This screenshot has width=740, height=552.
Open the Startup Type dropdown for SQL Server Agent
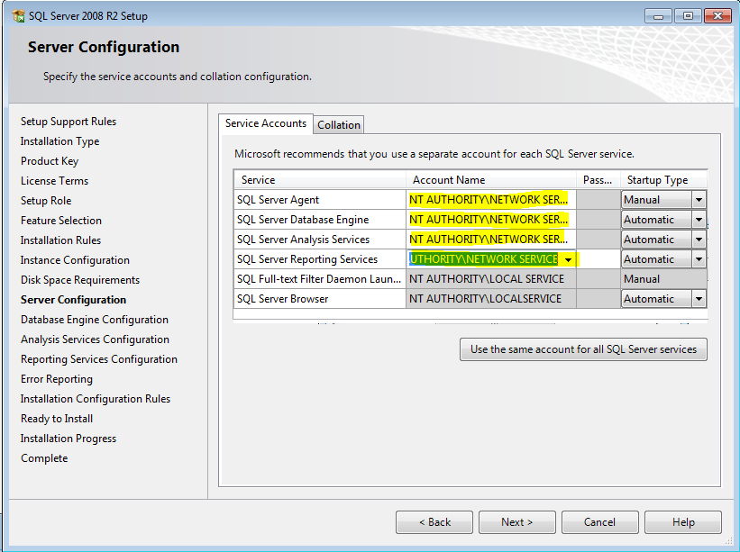pyautogui.click(x=698, y=199)
